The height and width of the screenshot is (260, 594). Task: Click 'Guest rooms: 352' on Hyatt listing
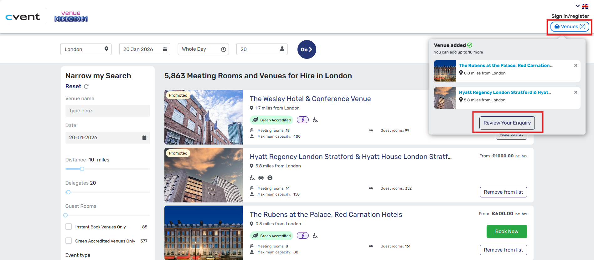[396, 188]
